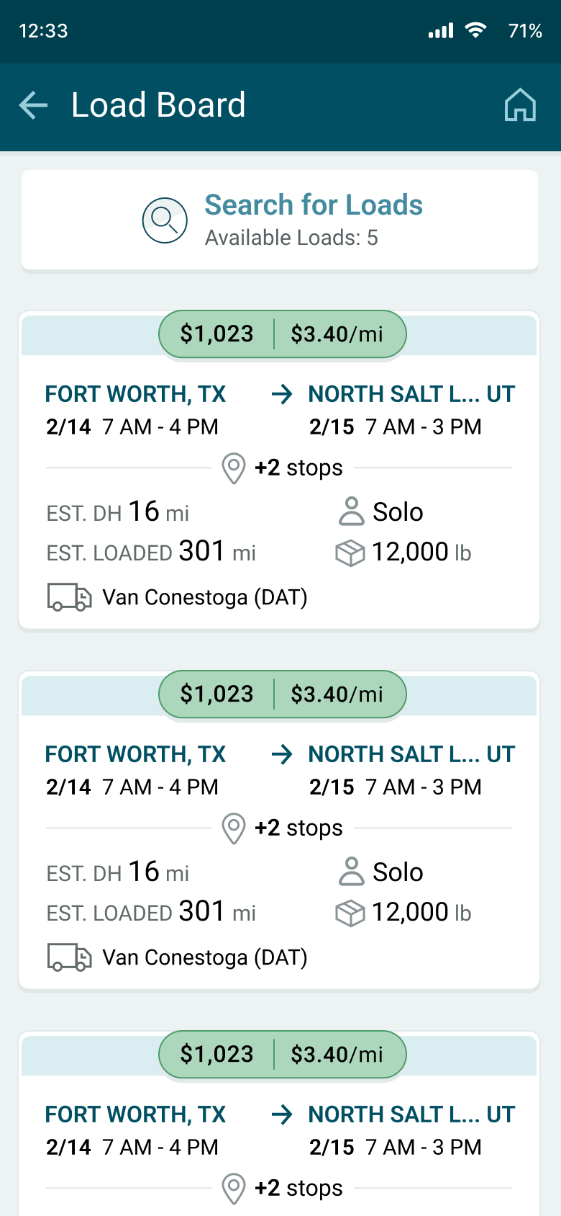561x1216 pixels.
Task: Open Search for Loads
Action: [313, 205]
